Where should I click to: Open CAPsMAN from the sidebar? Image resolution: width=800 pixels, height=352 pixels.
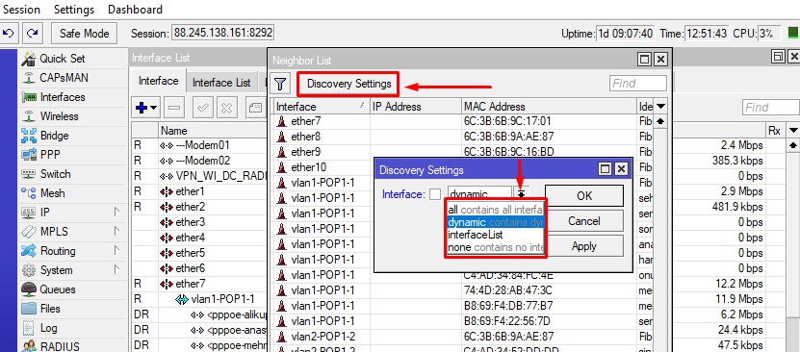point(64,78)
